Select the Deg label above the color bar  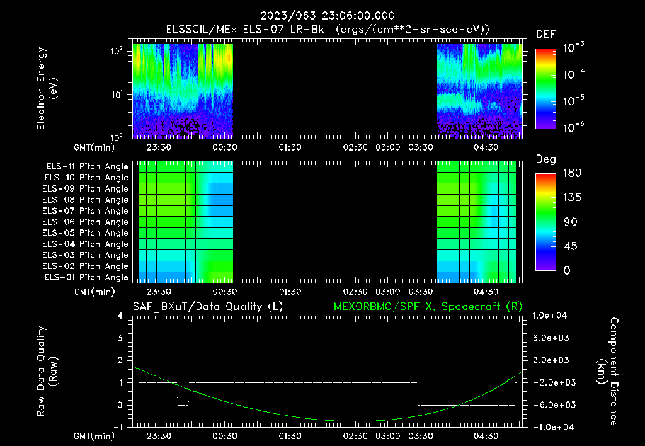click(x=546, y=159)
